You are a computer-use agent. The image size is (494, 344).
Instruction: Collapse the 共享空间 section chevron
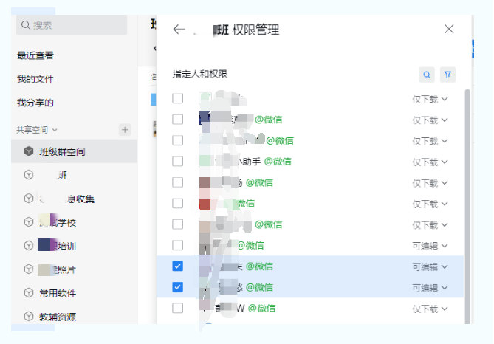coord(55,130)
